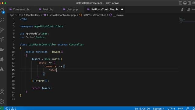This screenshot has height=110, width=195.
Task: Click line number 20 in the gutter
Action: 13,88
